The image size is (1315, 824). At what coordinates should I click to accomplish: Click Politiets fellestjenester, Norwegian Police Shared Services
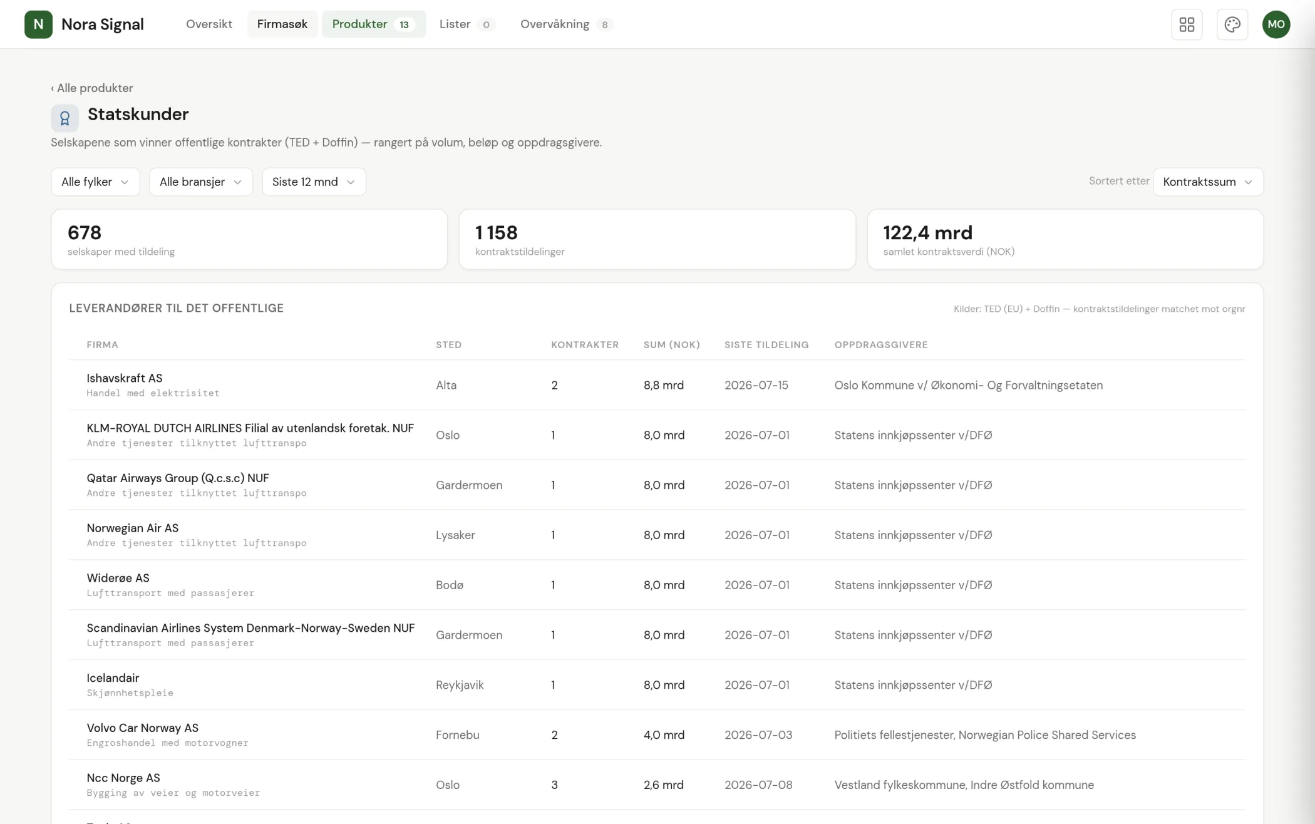pyautogui.click(x=985, y=735)
